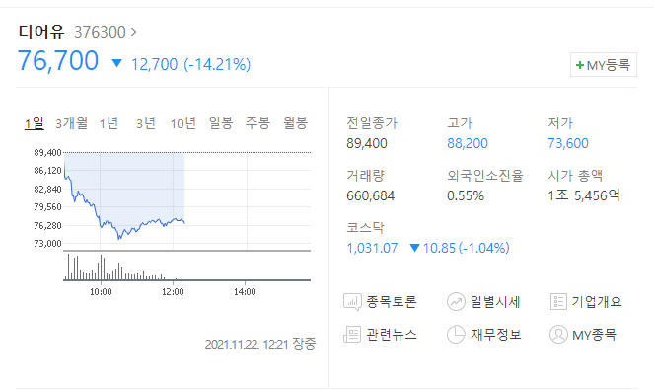Screen dimensions: 654x390
Task: Click the 89,400 price axis label
Action: pos(47,153)
